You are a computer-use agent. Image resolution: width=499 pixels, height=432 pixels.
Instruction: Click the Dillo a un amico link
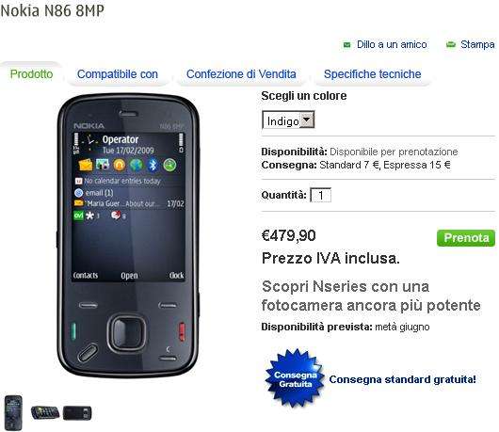(x=392, y=44)
